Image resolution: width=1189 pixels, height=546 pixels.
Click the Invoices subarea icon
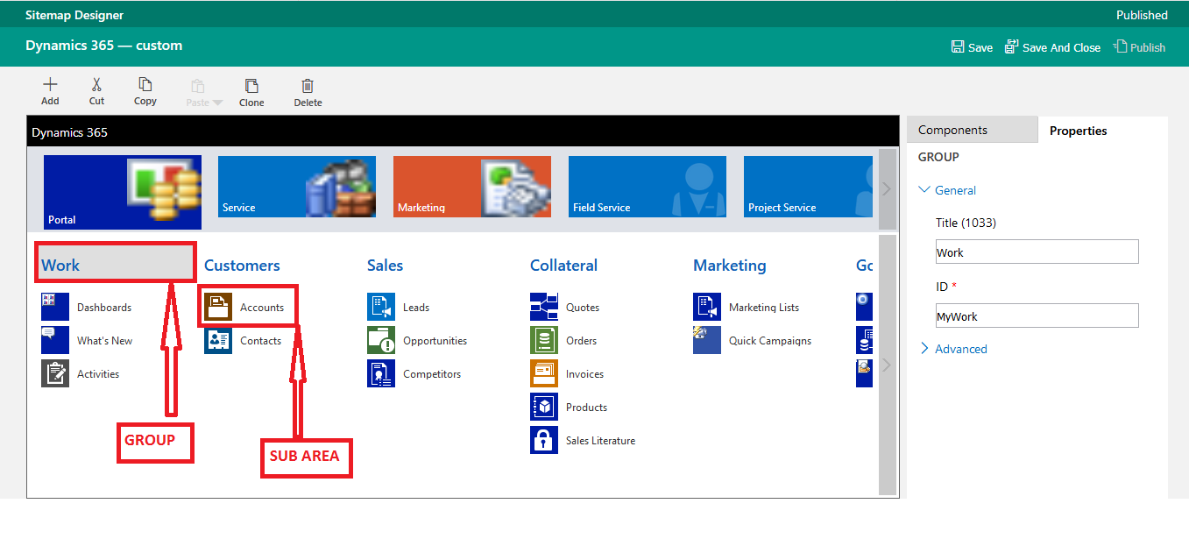click(x=544, y=373)
